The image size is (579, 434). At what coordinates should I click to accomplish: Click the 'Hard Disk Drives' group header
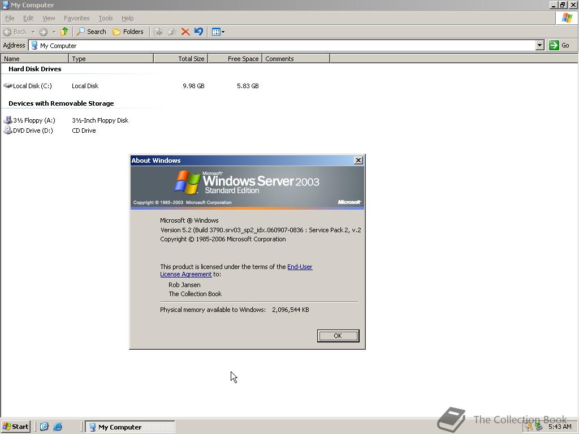35,69
